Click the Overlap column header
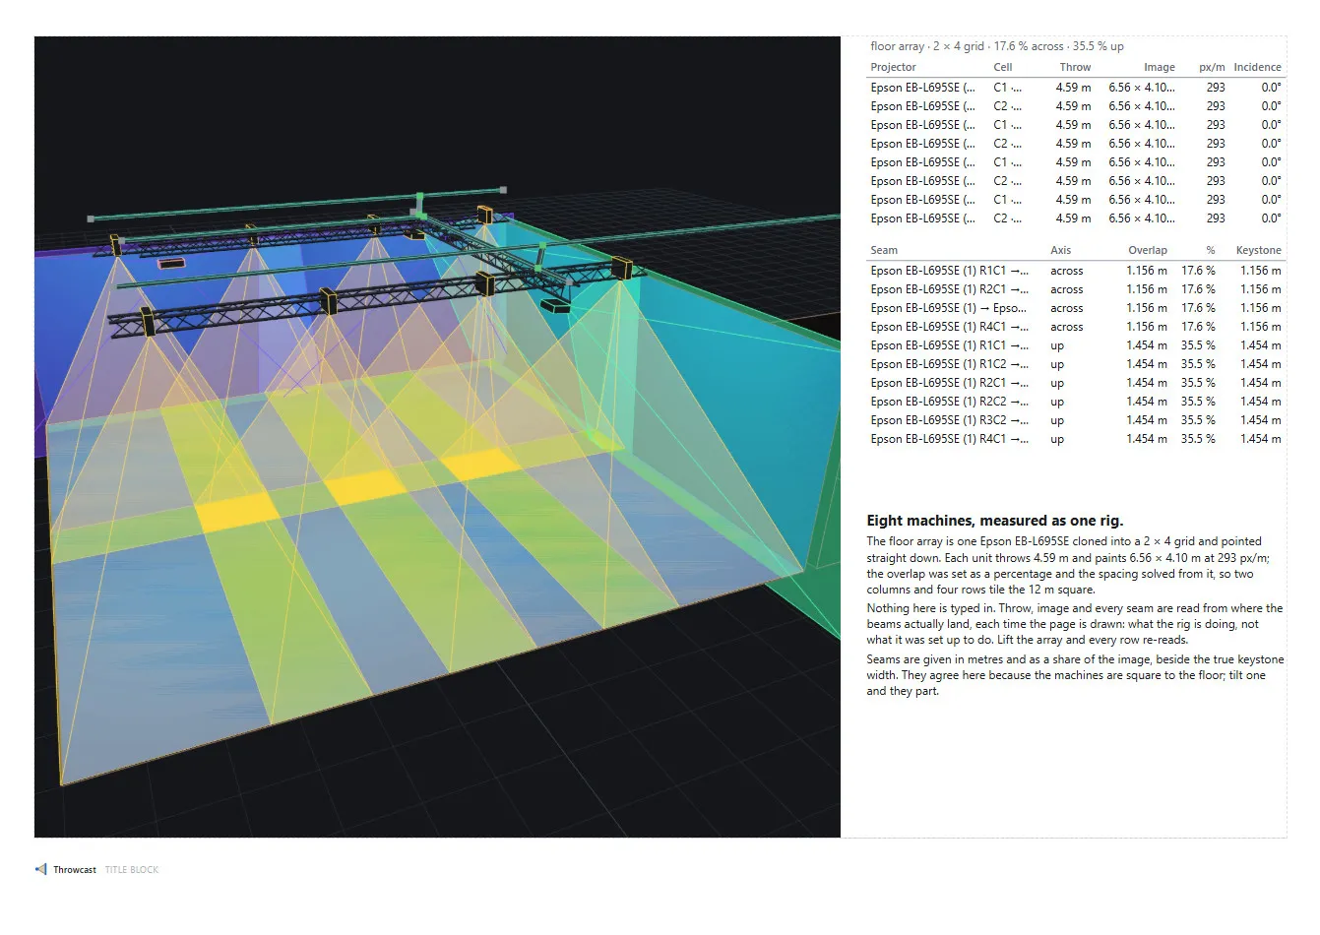1320x935 pixels. point(1148,250)
